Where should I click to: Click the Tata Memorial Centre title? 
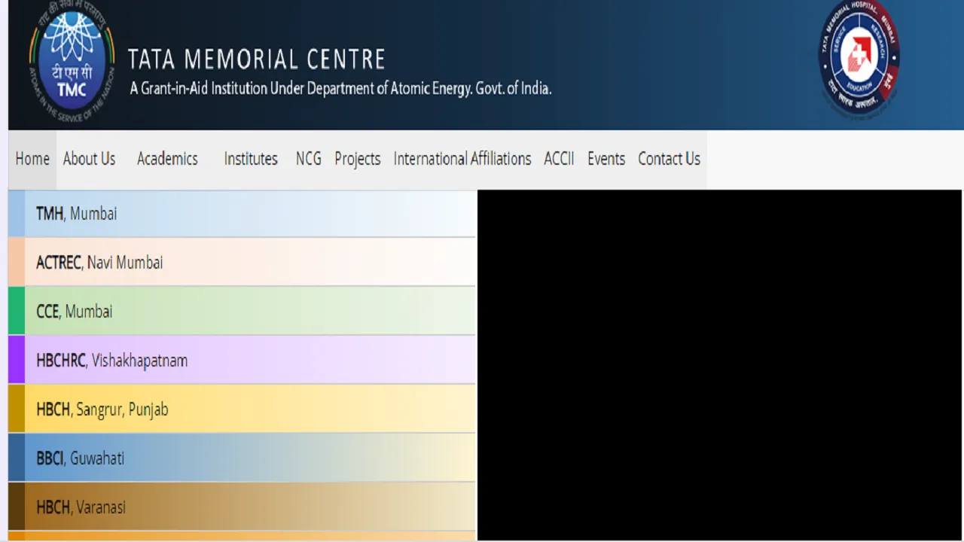click(257, 59)
